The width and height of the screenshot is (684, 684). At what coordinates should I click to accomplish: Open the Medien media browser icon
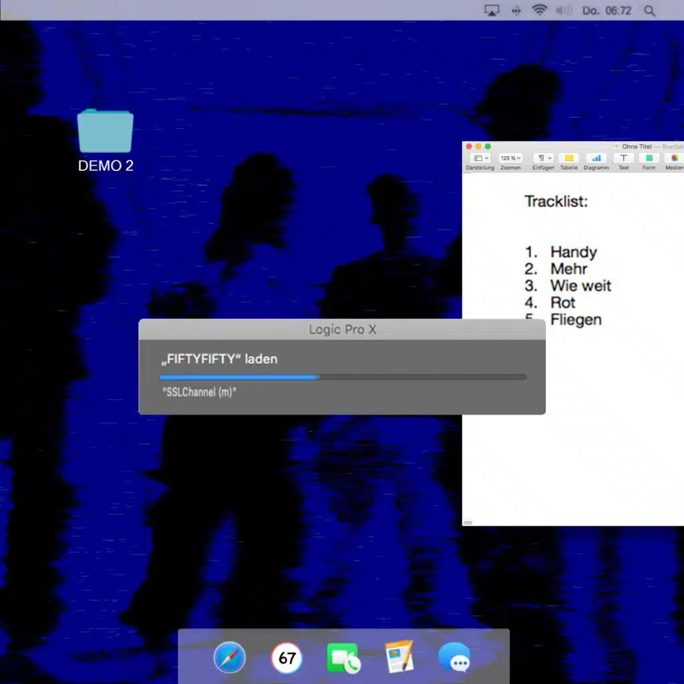pyautogui.click(x=673, y=159)
